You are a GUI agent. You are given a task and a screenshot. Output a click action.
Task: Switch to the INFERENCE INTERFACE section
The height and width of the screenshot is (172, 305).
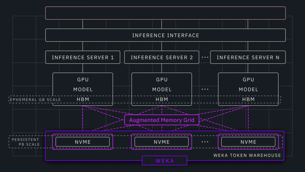[166, 35]
